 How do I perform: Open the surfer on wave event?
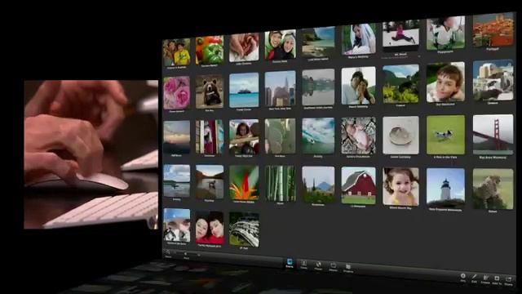[318, 136]
